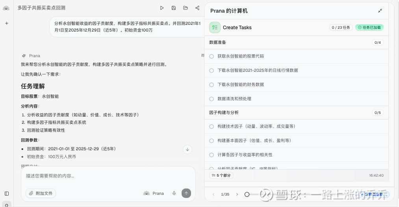Open the 5 个部分 sections list
399x207 pixels.
pos(221,175)
